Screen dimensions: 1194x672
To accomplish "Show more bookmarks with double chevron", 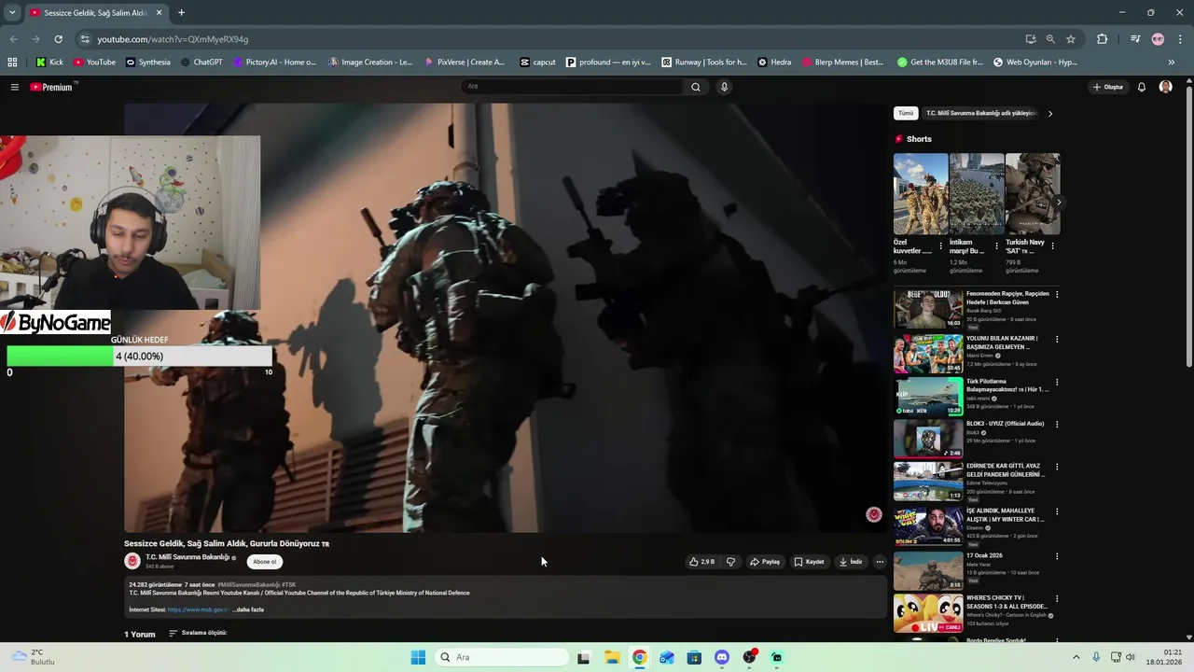I will (x=1171, y=63).
